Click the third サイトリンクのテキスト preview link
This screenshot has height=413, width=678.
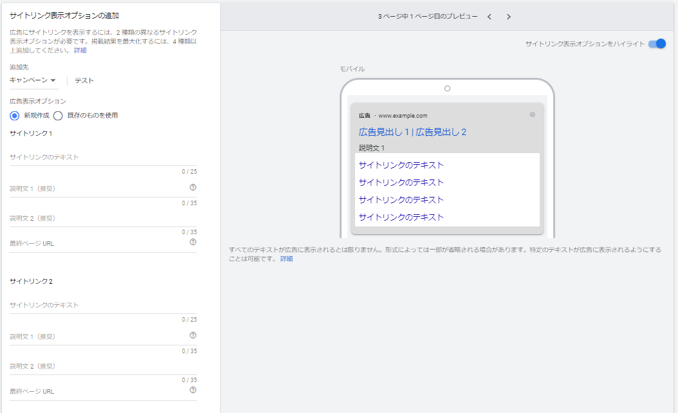pos(401,199)
